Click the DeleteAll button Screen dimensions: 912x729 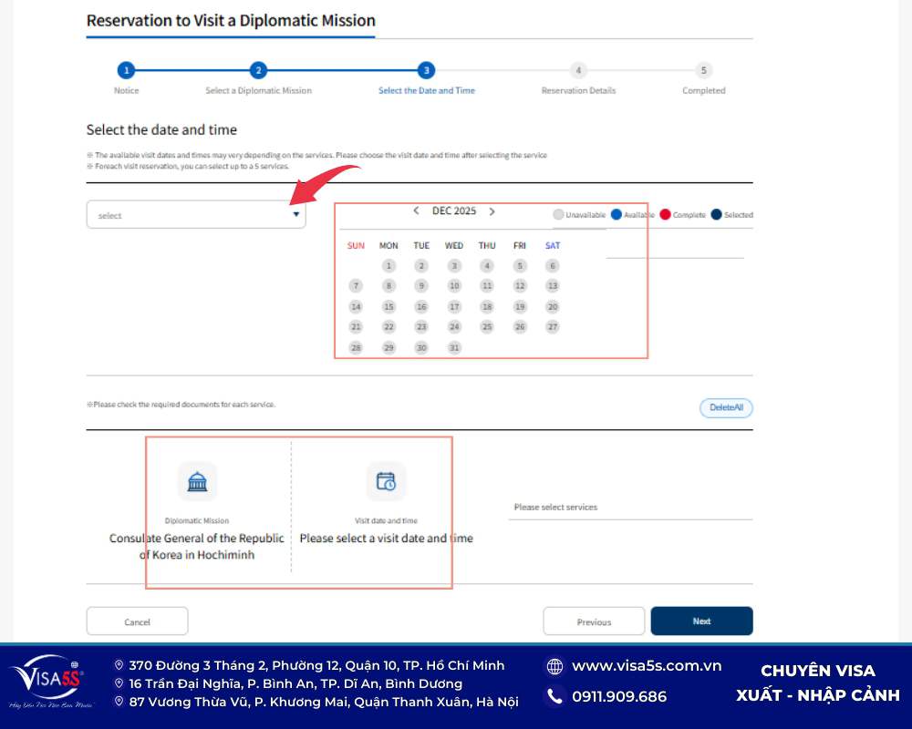pos(726,407)
